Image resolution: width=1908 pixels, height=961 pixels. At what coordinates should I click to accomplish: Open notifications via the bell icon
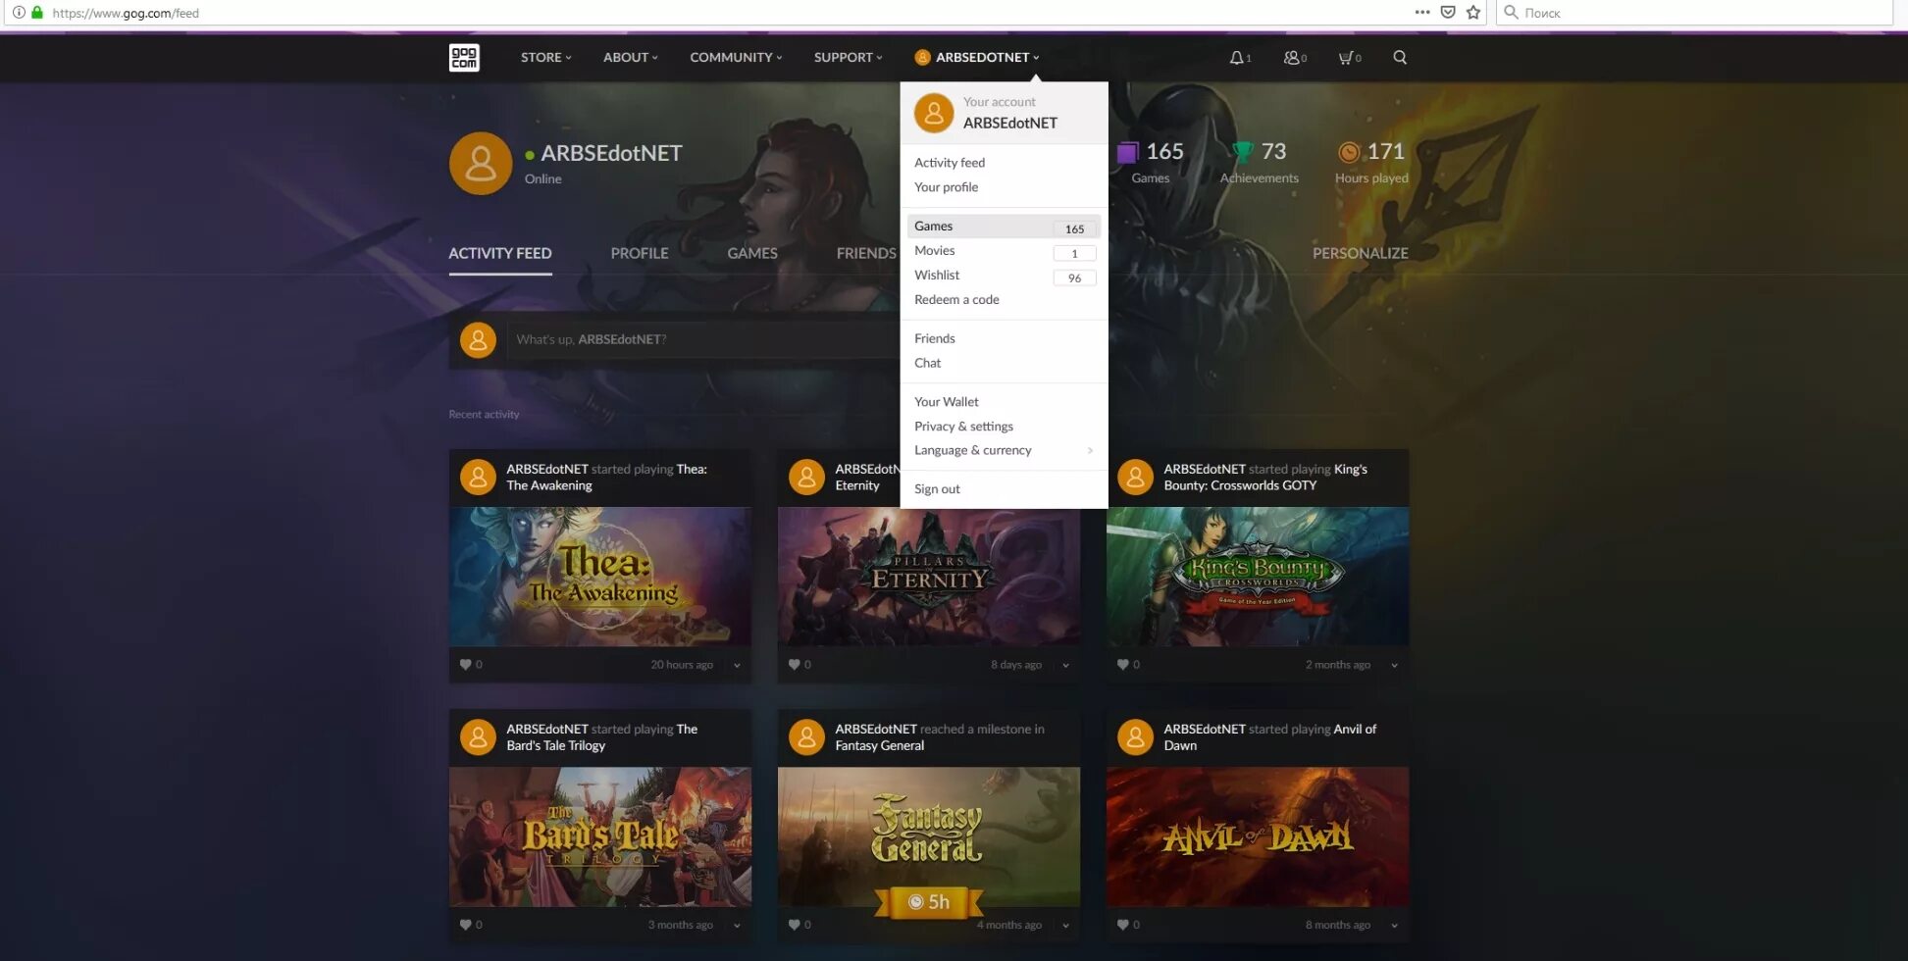tap(1235, 58)
